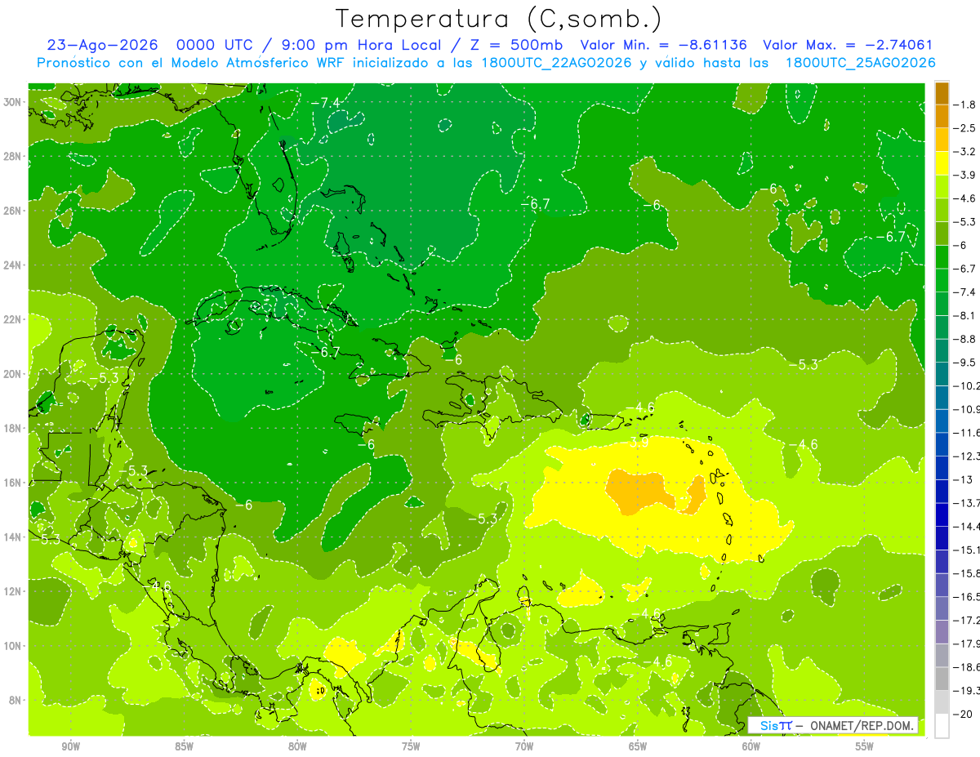This screenshot has width=980, height=757.
Task: Click the '-19.3' color legend value
Action: click(x=967, y=691)
